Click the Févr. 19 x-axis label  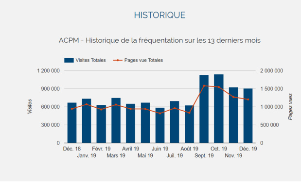coord(101,149)
